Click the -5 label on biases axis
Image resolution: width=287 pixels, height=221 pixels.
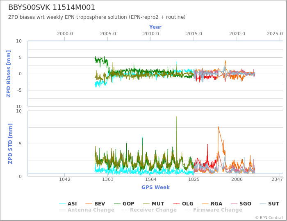click(18, 90)
